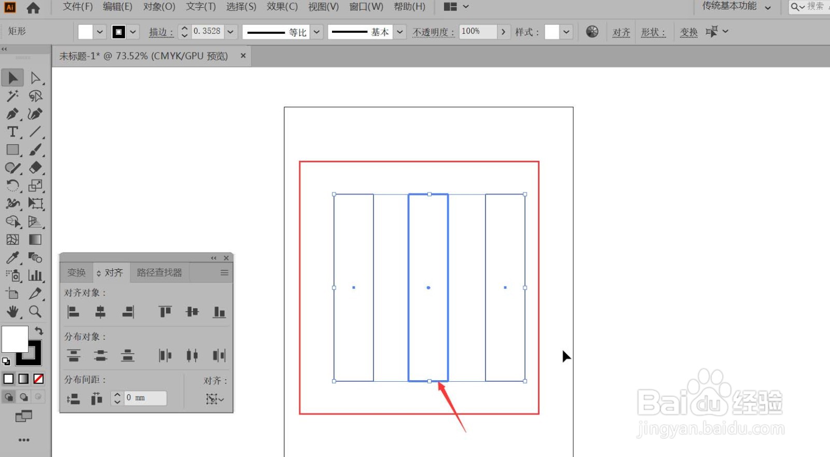830x457 pixels.
Task: Select the Pen tool
Action: coord(12,114)
